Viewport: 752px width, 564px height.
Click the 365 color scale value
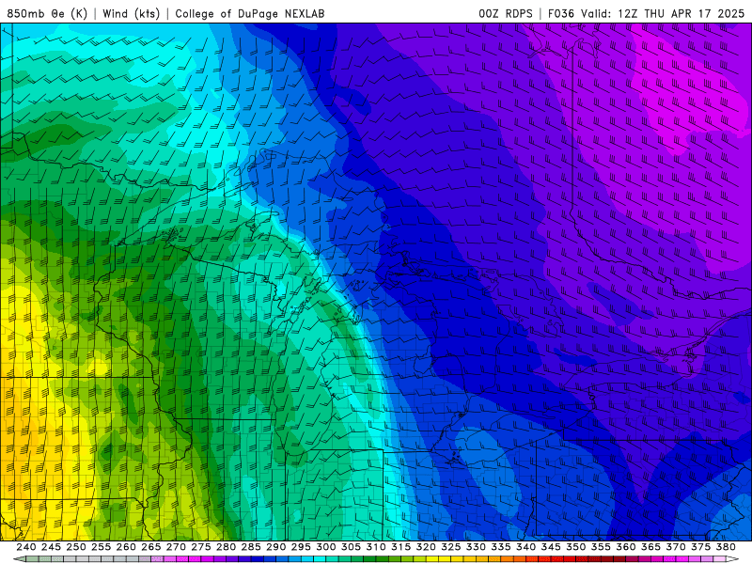(650, 547)
